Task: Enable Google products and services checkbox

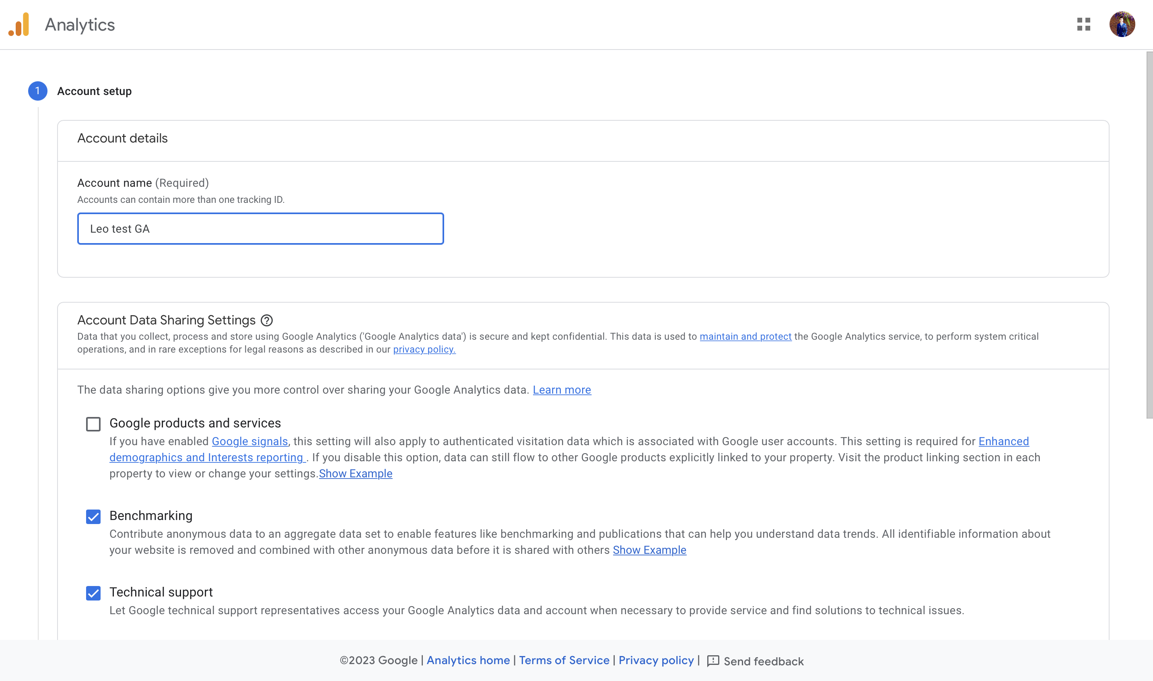Action: pyautogui.click(x=93, y=424)
